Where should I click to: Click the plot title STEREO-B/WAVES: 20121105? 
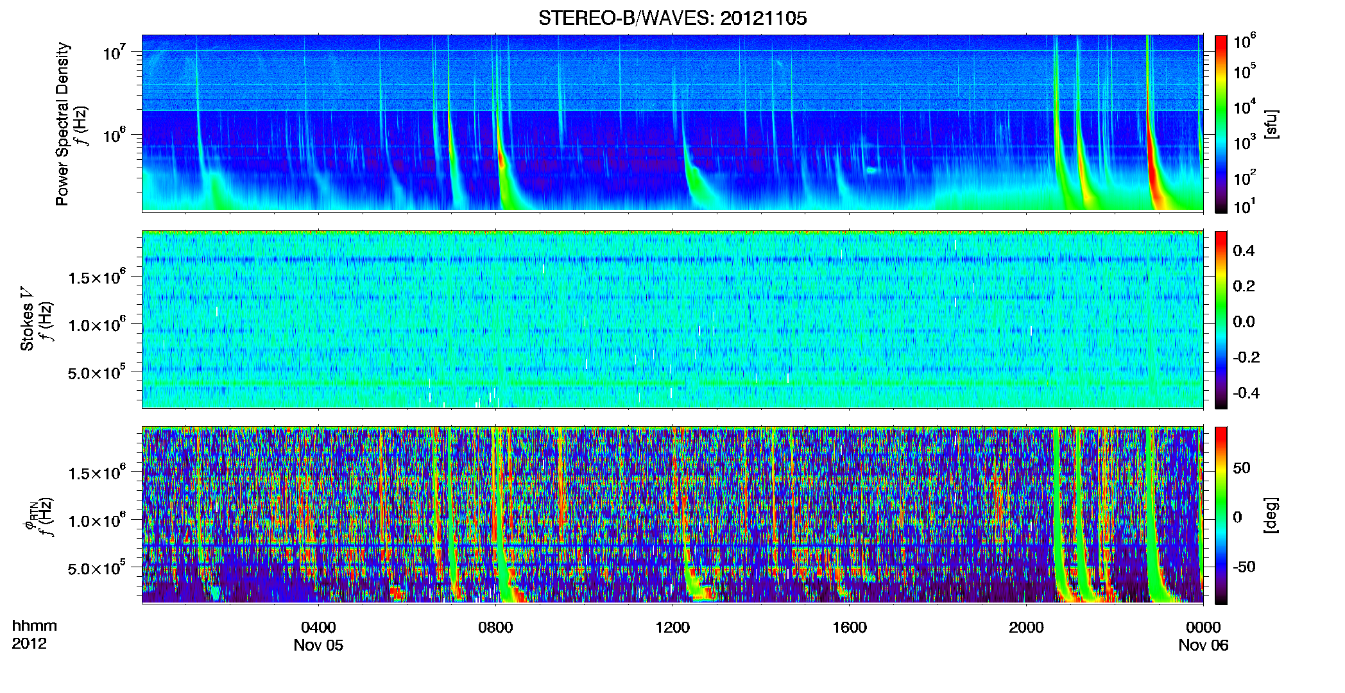(x=672, y=18)
